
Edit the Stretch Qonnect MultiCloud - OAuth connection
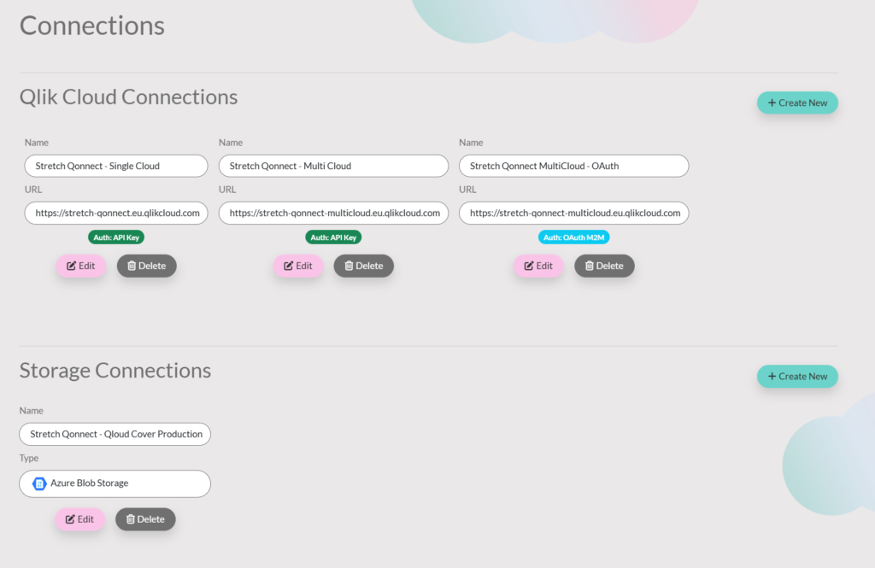538,266
